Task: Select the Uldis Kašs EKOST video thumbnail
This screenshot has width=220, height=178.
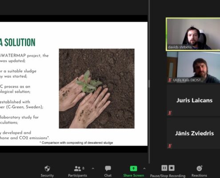Action: 193,68
